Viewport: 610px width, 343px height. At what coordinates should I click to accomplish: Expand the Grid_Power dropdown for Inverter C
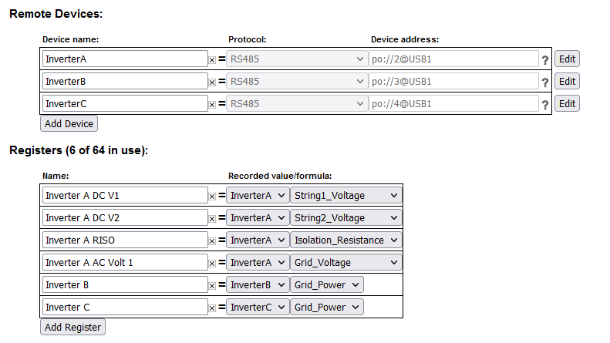point(327,307)
